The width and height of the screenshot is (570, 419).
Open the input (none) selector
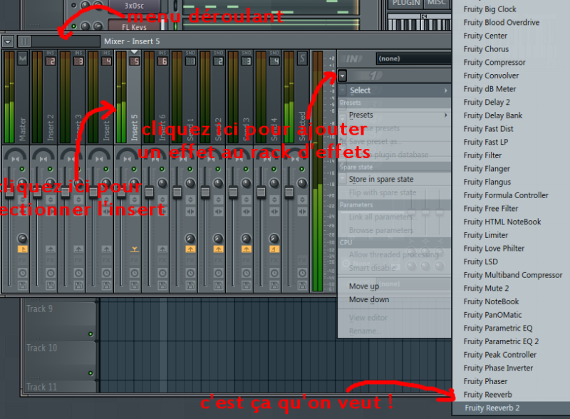[413, 58]
